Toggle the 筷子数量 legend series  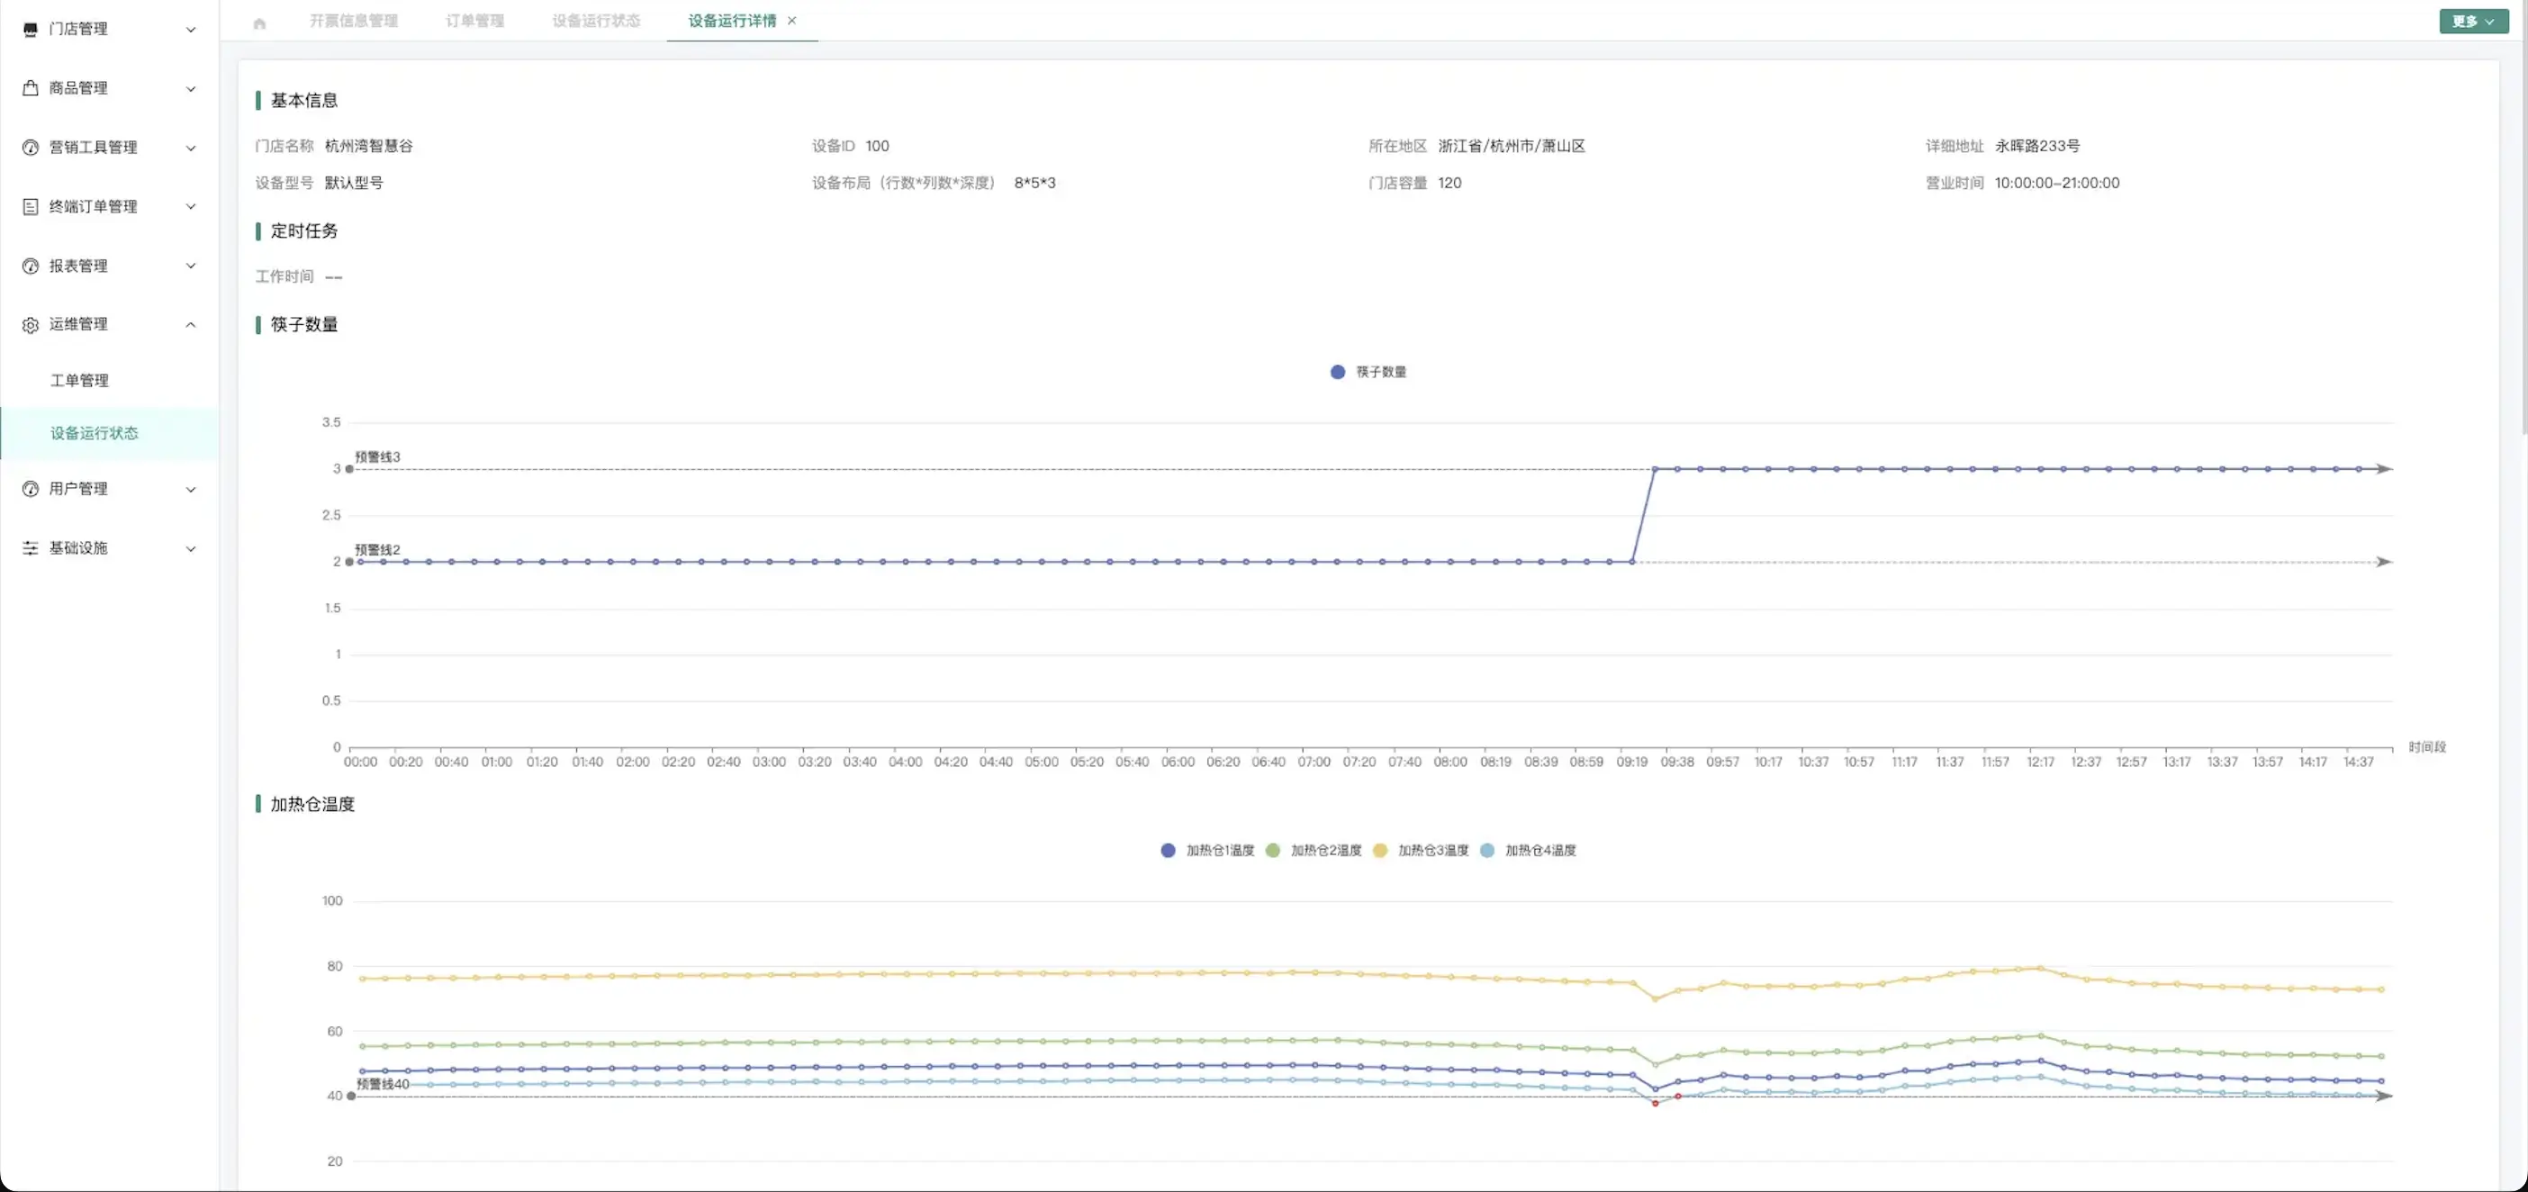[1368, 372]
